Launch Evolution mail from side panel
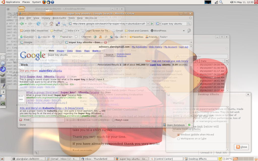This screenshot has width=258, height=161. [3, 57]
